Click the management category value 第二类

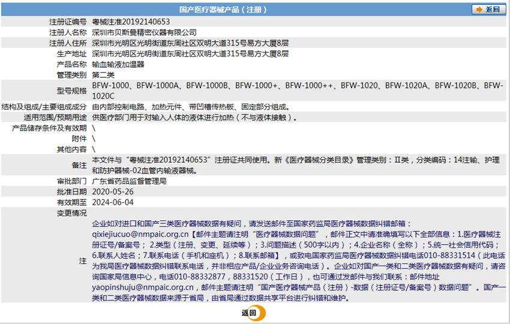103,75
